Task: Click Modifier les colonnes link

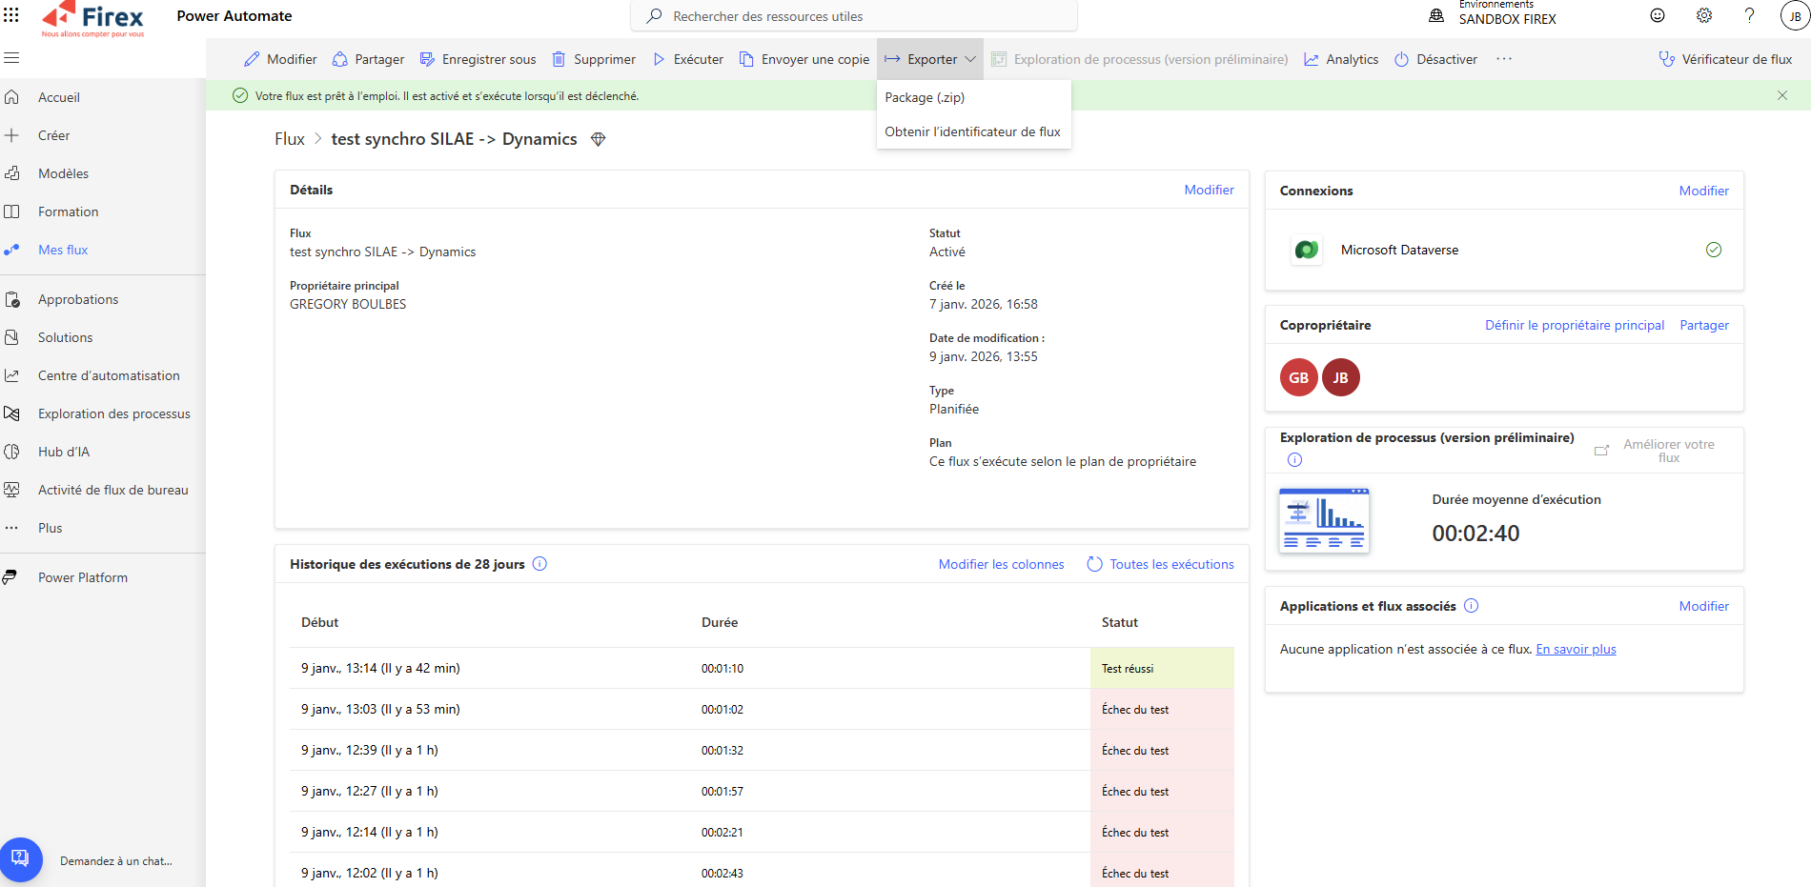Action: (x=1001, y=564)
